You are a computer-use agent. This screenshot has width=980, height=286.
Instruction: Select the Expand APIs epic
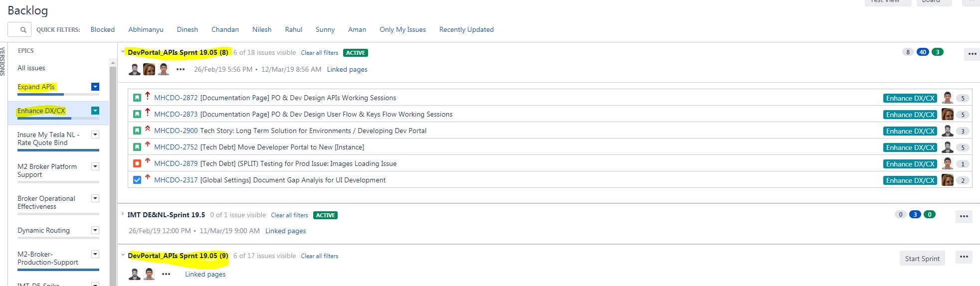point(36,87)
